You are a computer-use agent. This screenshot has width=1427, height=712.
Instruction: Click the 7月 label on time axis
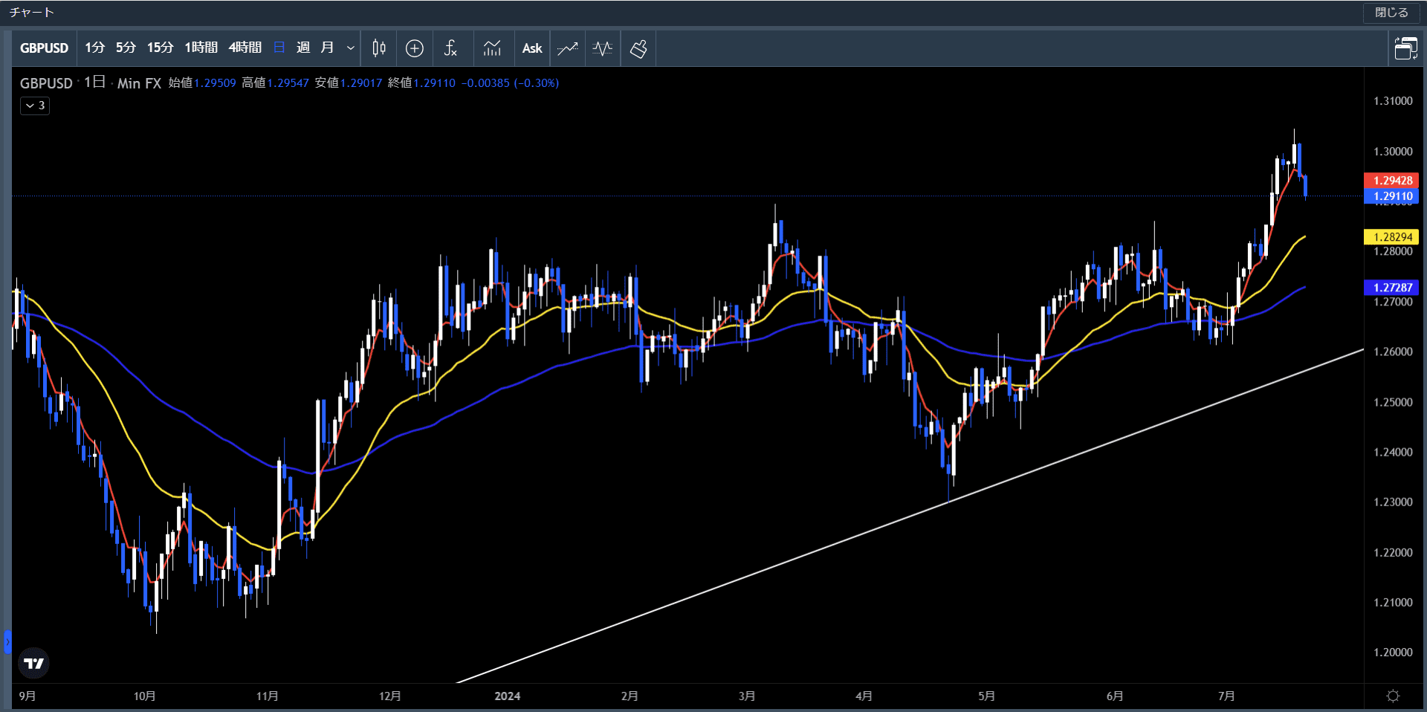click(1226, 696)
